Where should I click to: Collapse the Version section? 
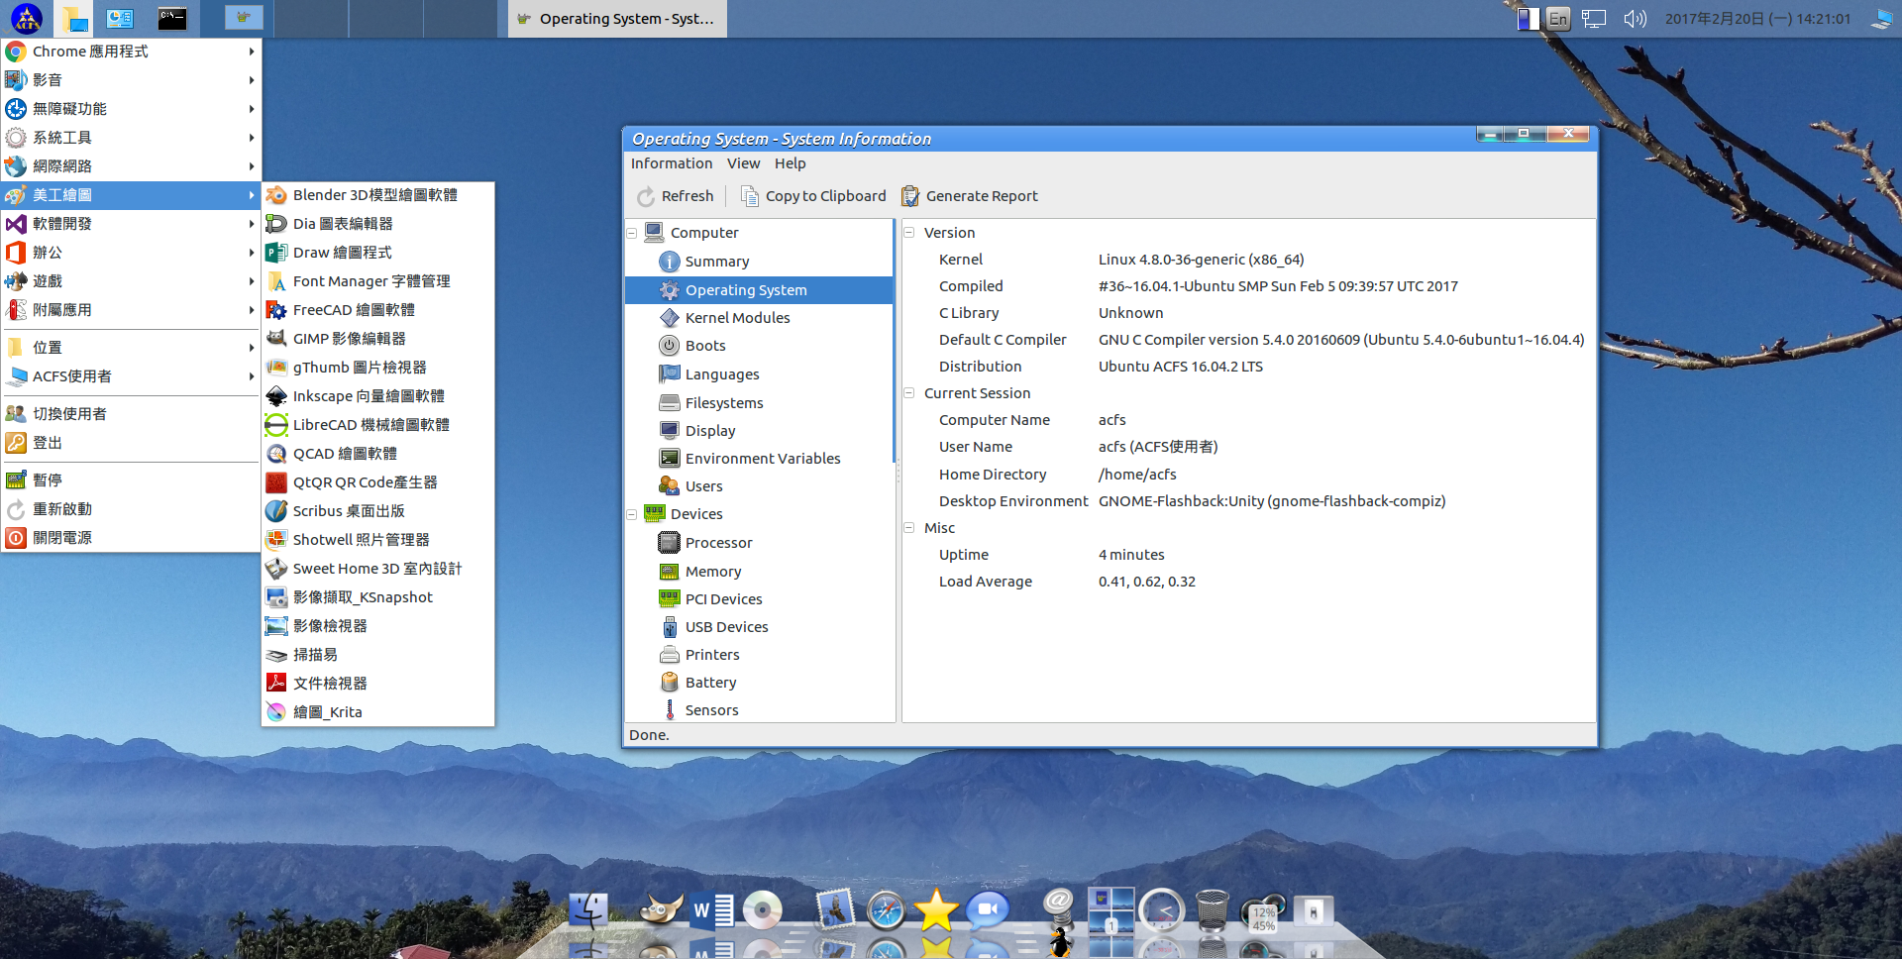point(908,233)
